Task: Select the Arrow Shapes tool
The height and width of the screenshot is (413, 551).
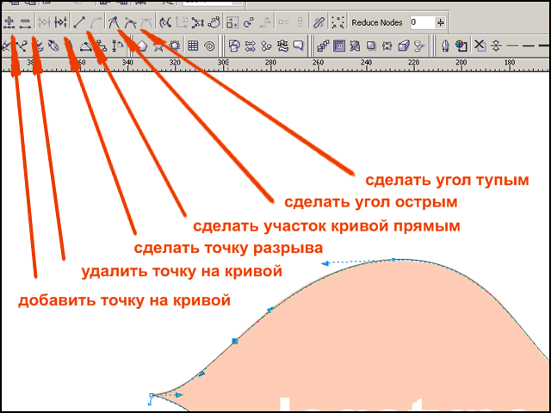Action: [251, 46]
